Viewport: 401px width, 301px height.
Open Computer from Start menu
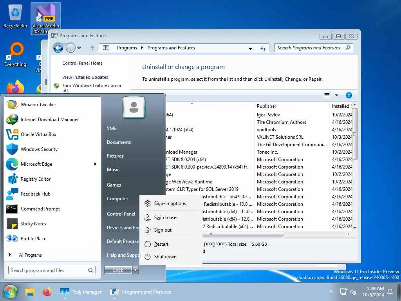click(117, 199)
